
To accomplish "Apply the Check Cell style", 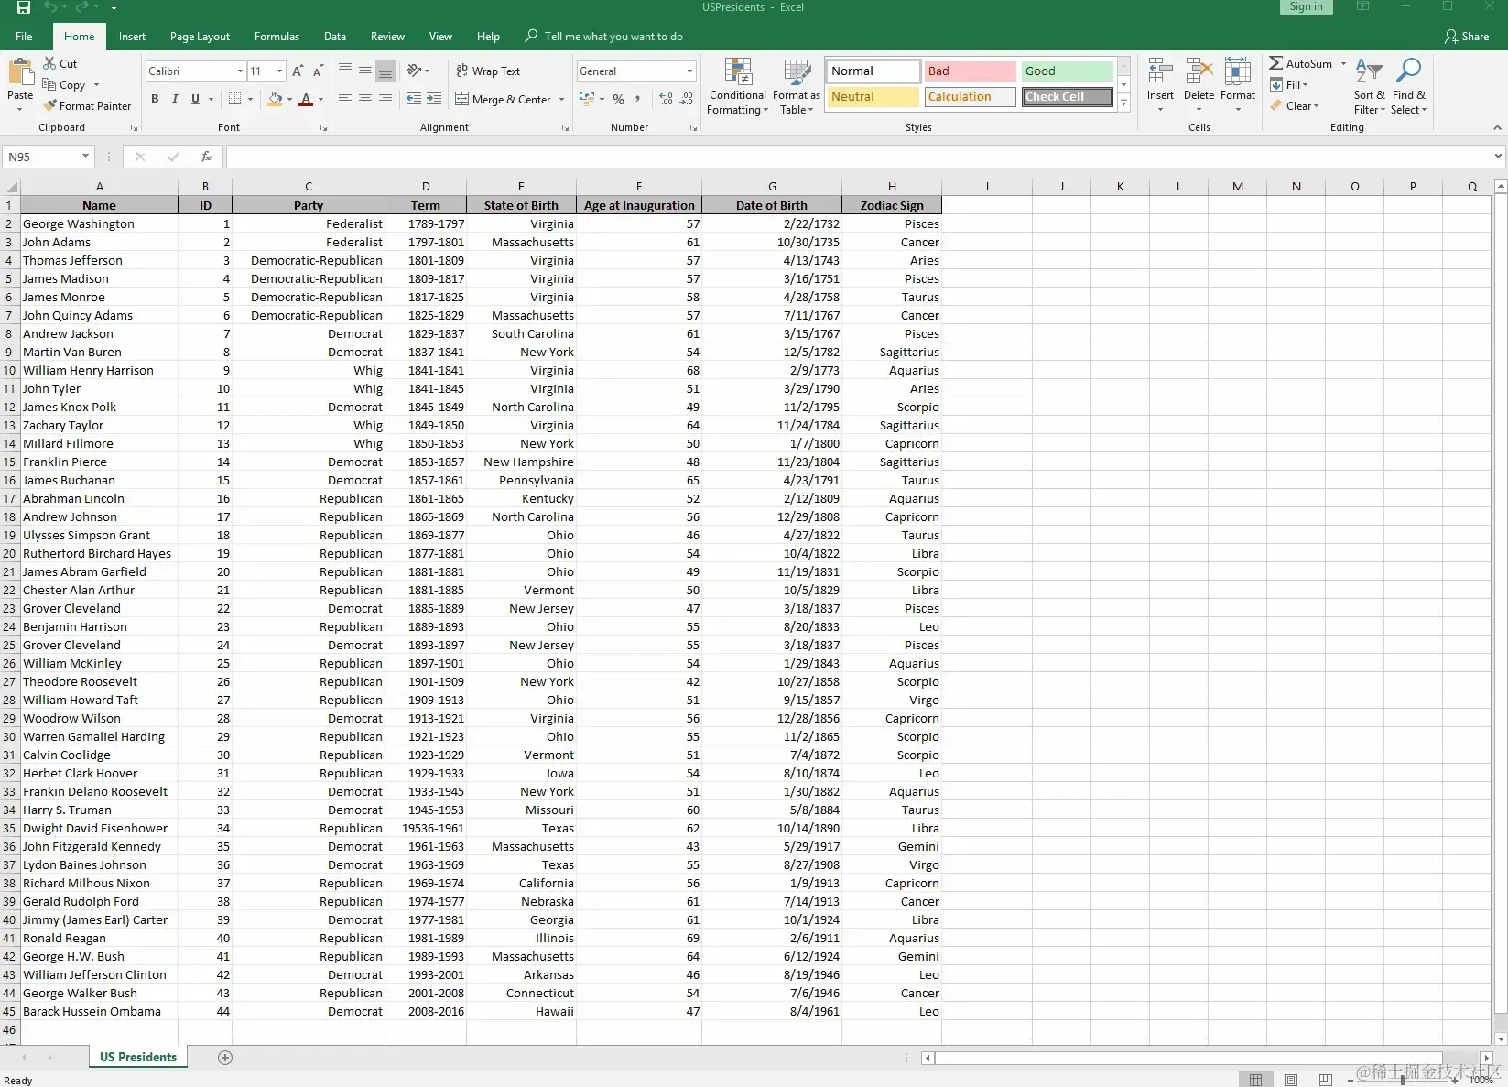I will click(1068, 97).
